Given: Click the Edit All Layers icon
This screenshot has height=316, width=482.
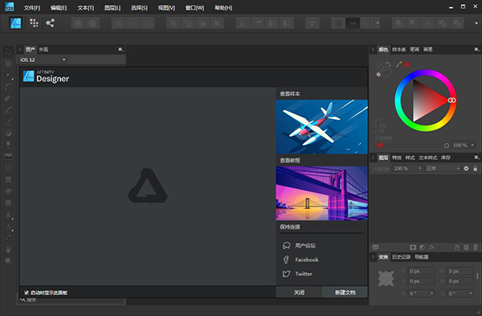Looking at the screenshot, I should tap(376, 247).
